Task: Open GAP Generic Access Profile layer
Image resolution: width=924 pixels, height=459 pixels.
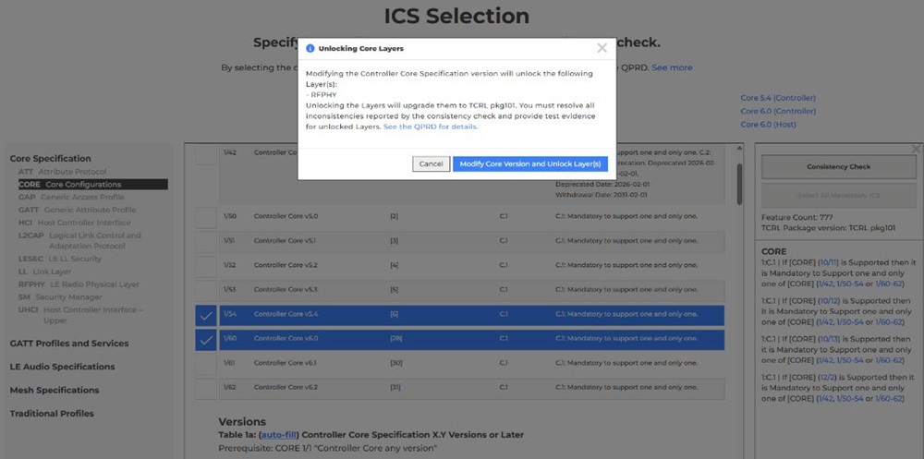Action: (71, 197)
